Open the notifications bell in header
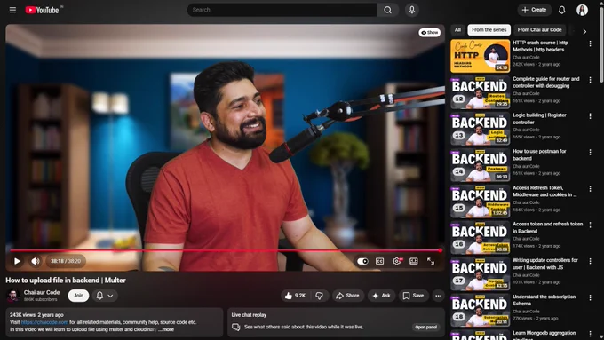The image size is (604, 340). (x=561, y=10)
